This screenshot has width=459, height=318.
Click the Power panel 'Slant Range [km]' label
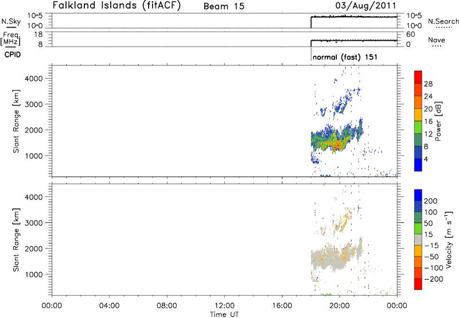[16, 121]
